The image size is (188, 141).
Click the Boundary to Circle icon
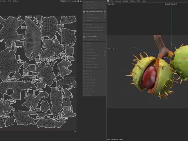(x=84, y=64)
